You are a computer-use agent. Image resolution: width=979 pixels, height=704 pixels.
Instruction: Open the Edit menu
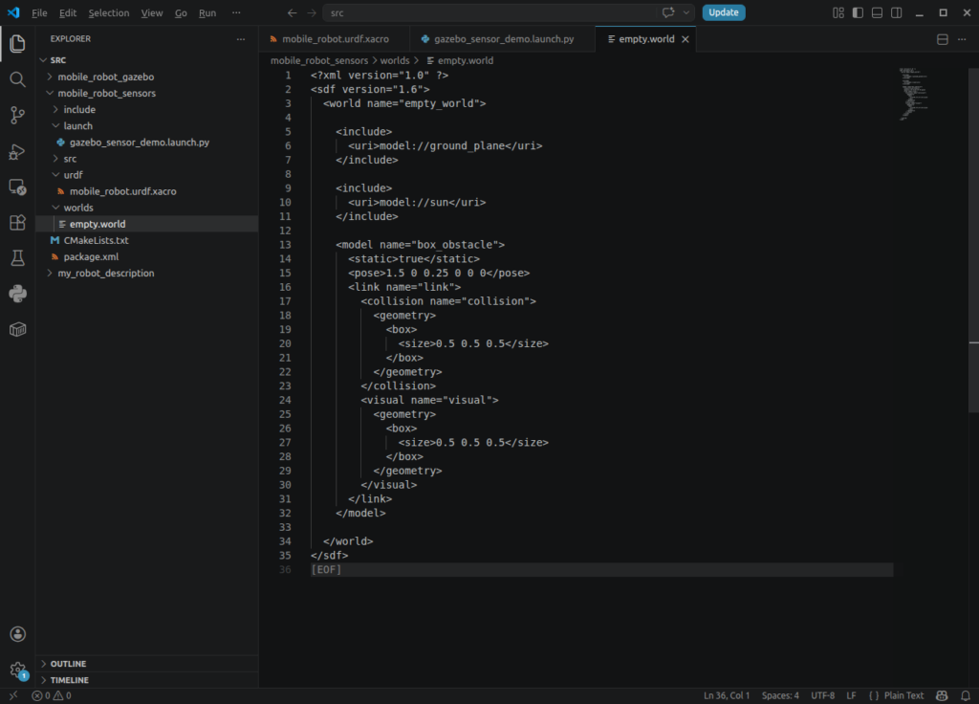point(68,12)
